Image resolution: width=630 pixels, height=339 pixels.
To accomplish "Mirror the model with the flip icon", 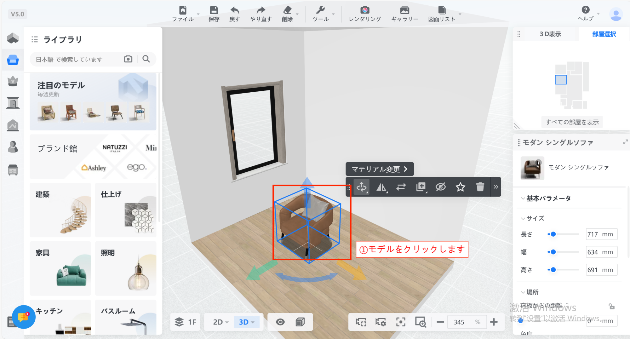I will click(381, 187).
